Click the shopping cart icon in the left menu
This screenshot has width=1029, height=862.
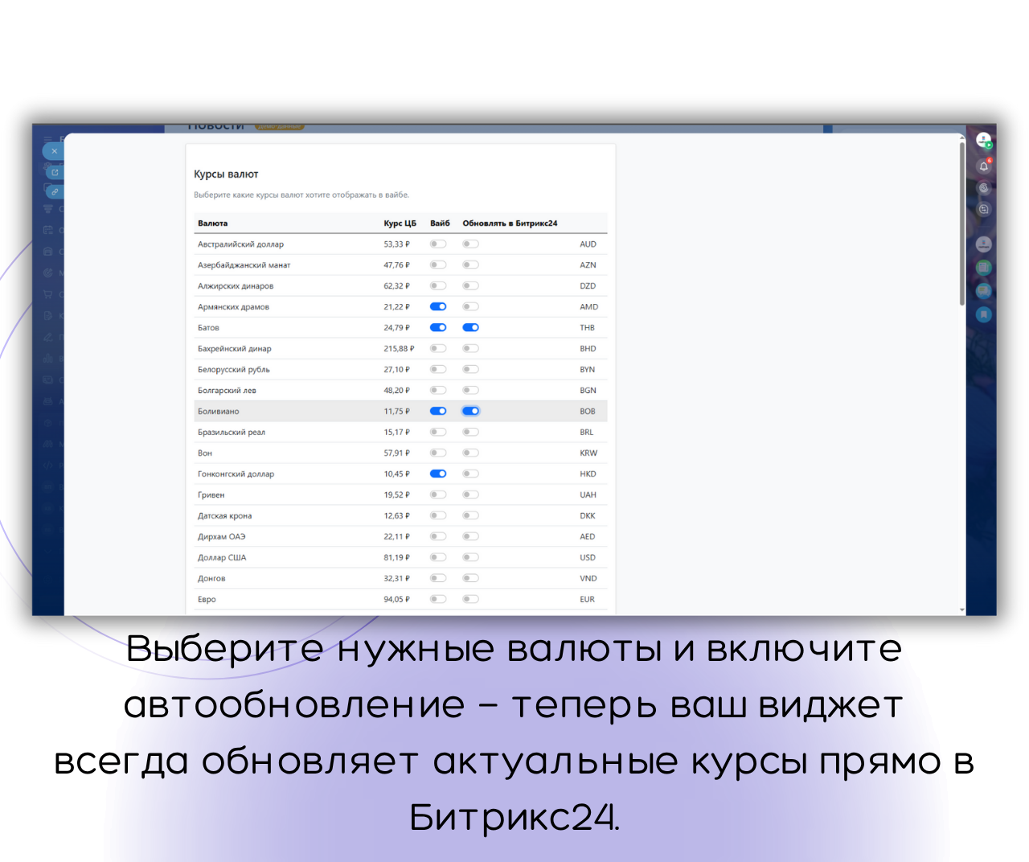pyautogui.click(x=48, y=293)
